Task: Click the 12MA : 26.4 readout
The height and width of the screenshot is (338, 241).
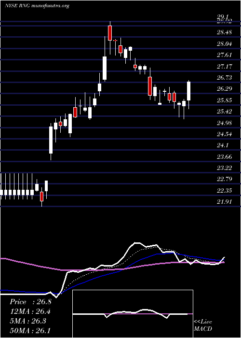Action: [30, 311]
